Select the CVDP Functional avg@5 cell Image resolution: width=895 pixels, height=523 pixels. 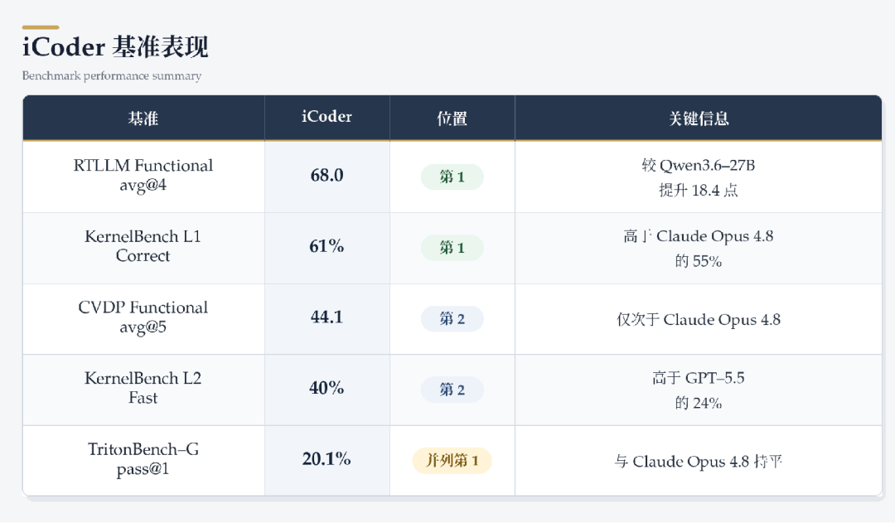pyautogui.click(x=143, y=317)
